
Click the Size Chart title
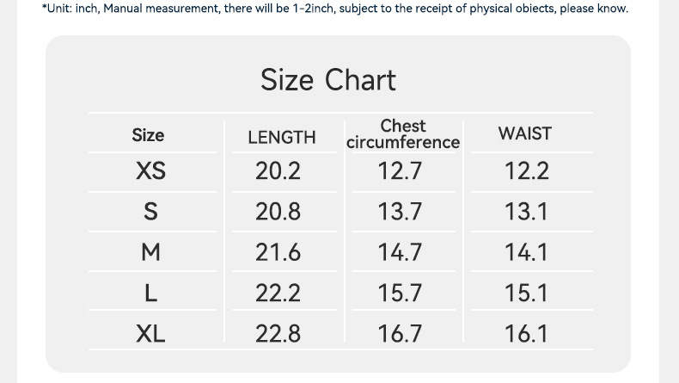point(328,80)
